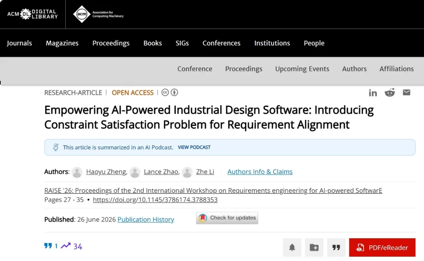Screen dimensions: 424x261
Task: Click the CC attribution person icon
Action: coord(174,93)
